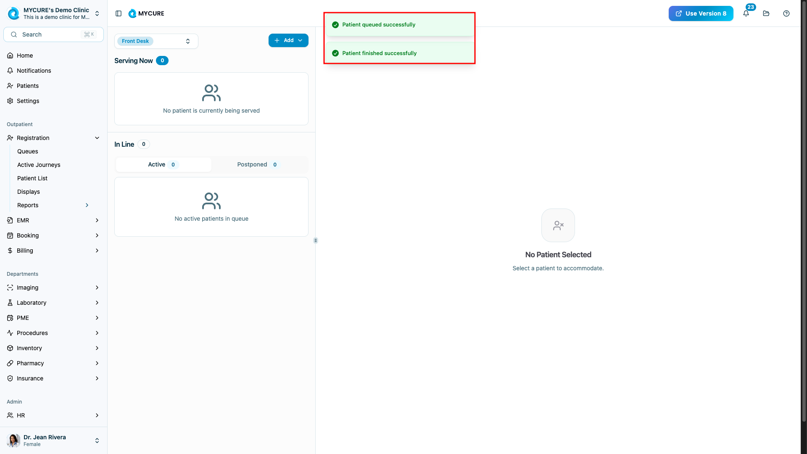This screenshot has height=454, width=807.
Task: Click the Search input field
Action: 50,34
